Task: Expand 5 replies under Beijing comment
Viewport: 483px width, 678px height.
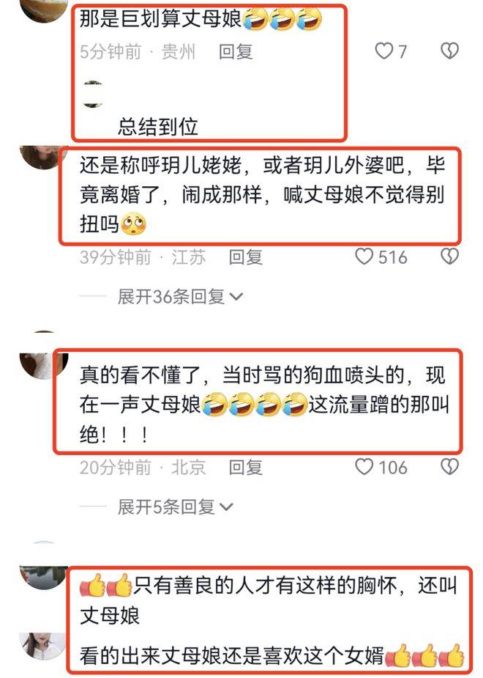Action: coord(175,506)
